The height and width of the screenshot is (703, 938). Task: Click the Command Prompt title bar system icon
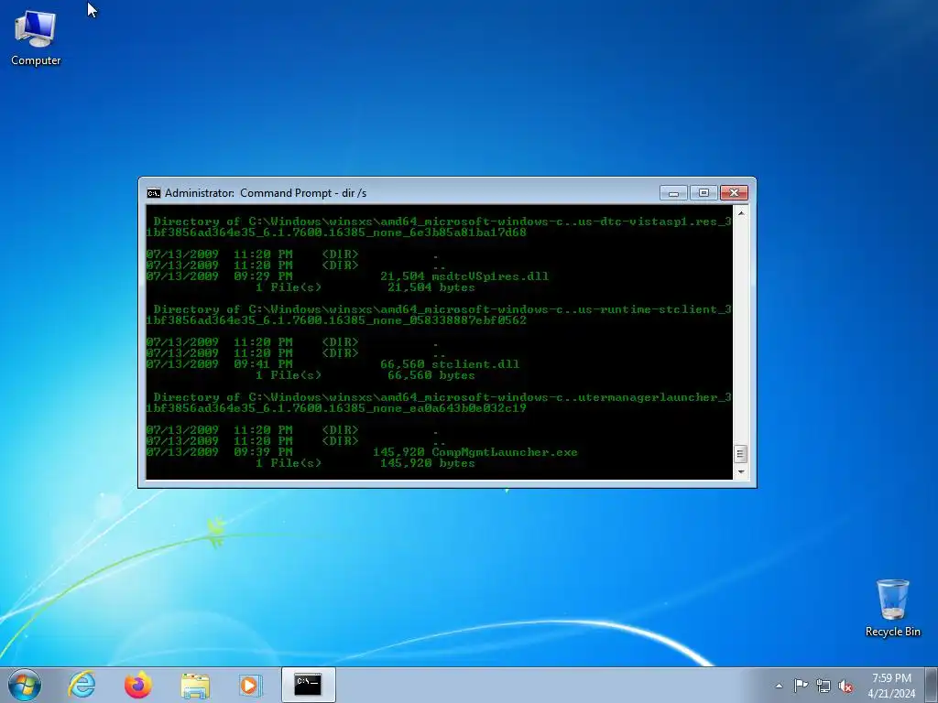click(154, 193)
